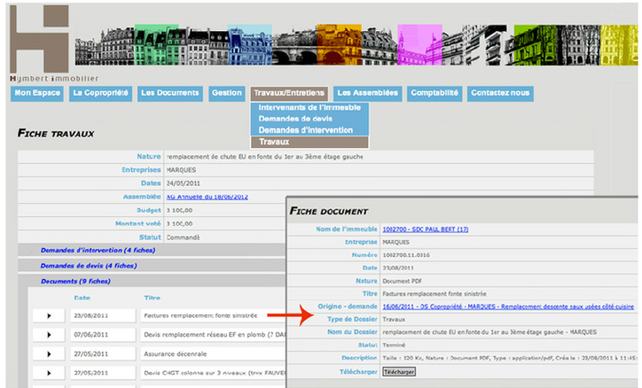The height and width of the screenshot is (388, 642).
Task: Open the Les Assemblées menu
Action: 368,93
